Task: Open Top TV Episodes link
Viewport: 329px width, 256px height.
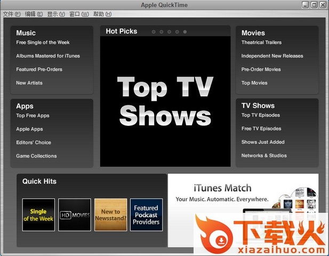Action: click(x=261, y=115)
